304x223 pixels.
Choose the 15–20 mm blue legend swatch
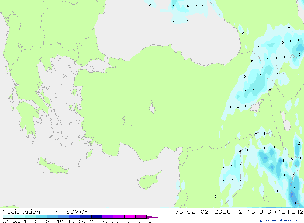(x=74, y=217)
